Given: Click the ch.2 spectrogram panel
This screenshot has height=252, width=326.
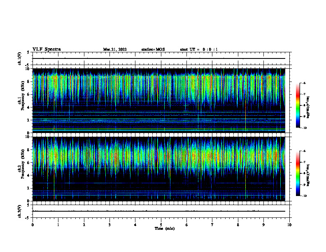Looking at the screenshot, I should pos(159,169).
